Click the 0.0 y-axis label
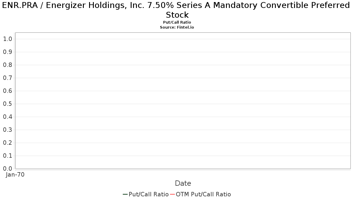 (8, 169)
